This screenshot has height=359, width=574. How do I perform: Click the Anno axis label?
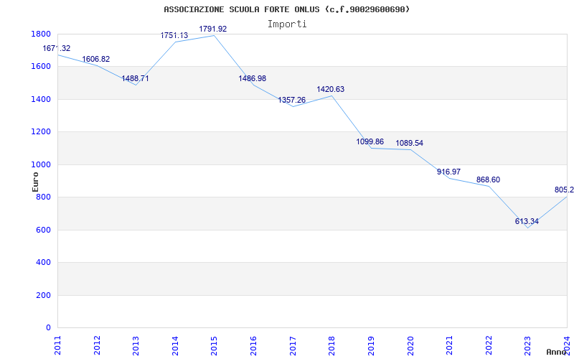[x=557, y=352]
